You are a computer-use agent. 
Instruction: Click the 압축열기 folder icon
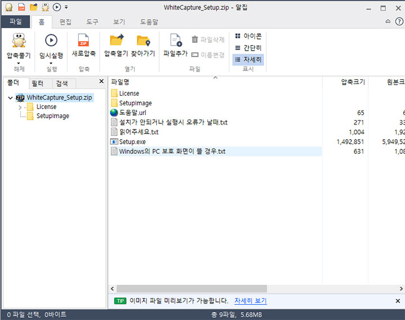pyautogui.click(x=116, y=40)
